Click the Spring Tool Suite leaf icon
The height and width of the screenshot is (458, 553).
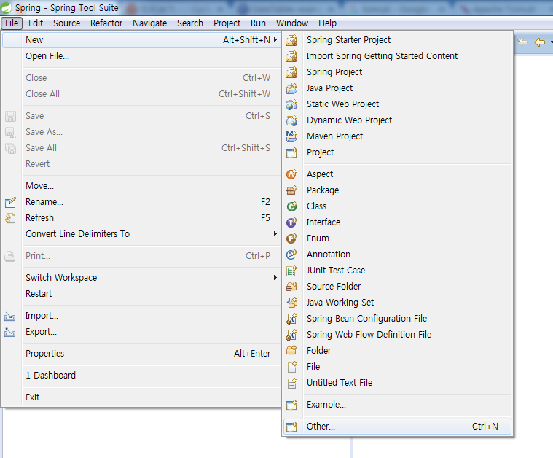[6, 7]
